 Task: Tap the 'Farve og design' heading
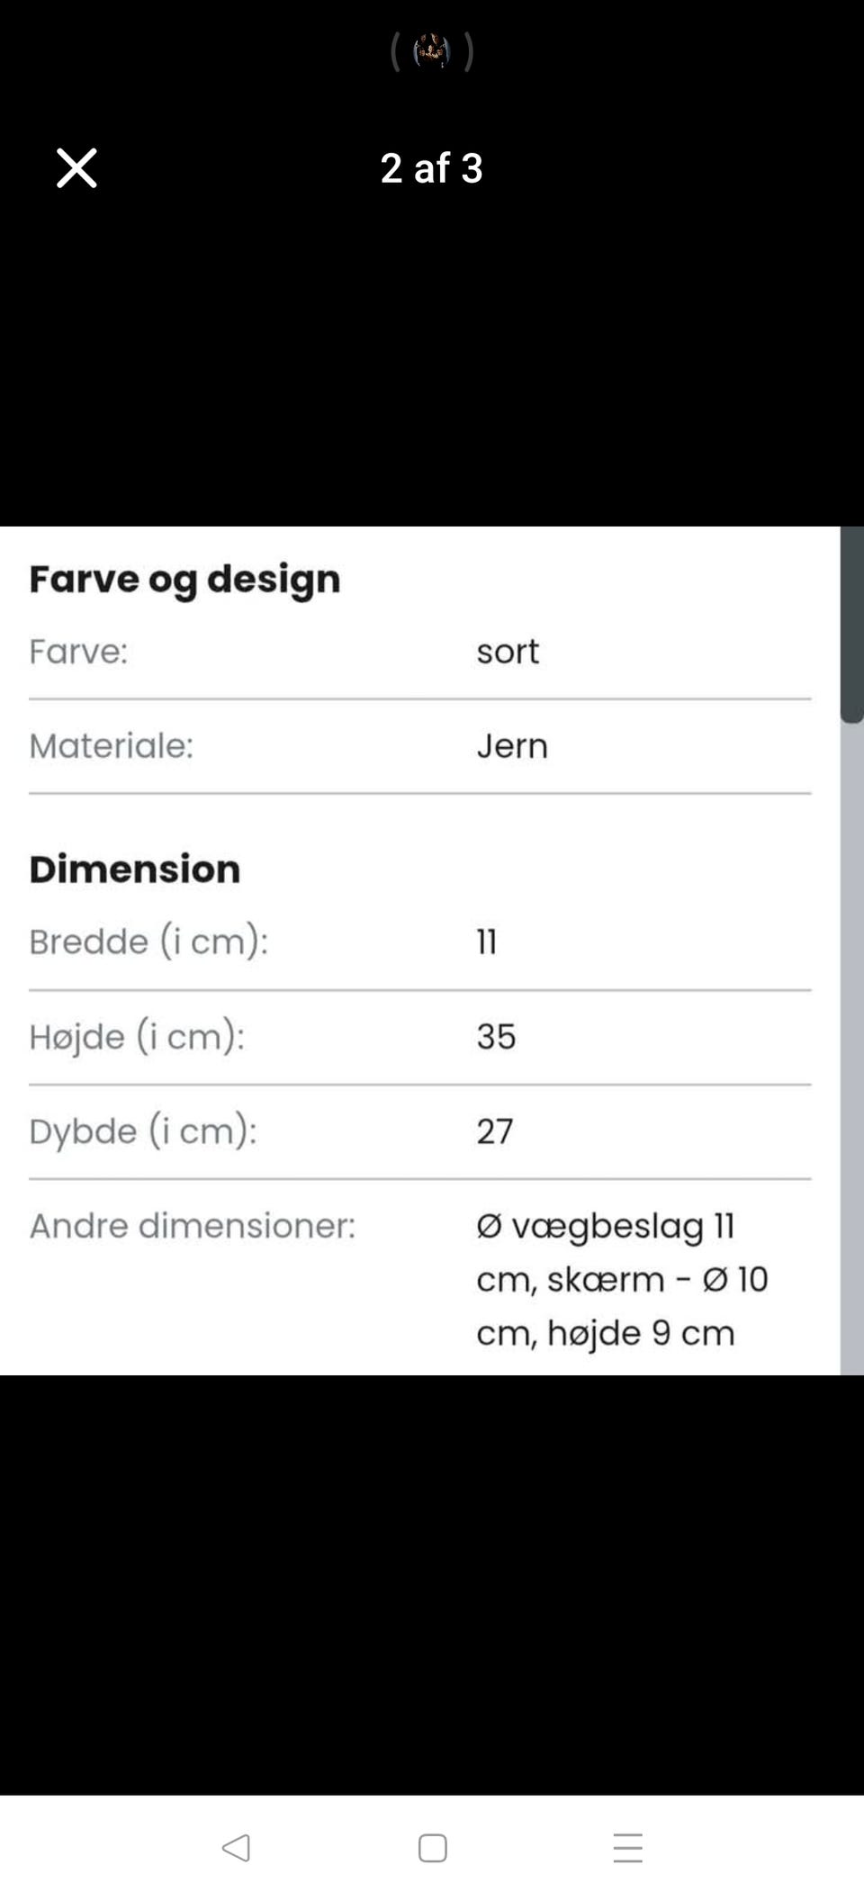tap(184, 579)
